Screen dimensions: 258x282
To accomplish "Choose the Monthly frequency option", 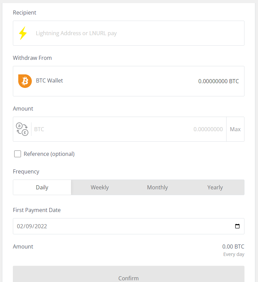I will (x=158, y=187).
